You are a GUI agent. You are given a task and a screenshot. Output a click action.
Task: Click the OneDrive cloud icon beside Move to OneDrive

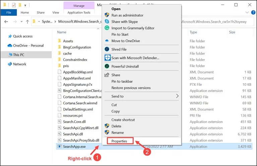click(107, 41)
